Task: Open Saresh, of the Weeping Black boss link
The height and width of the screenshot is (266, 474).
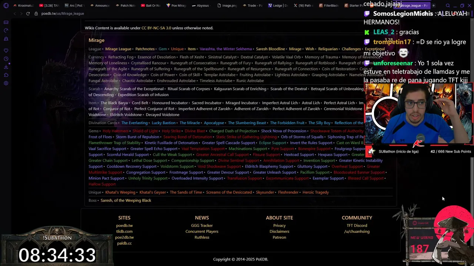Action: pos(126,201)
